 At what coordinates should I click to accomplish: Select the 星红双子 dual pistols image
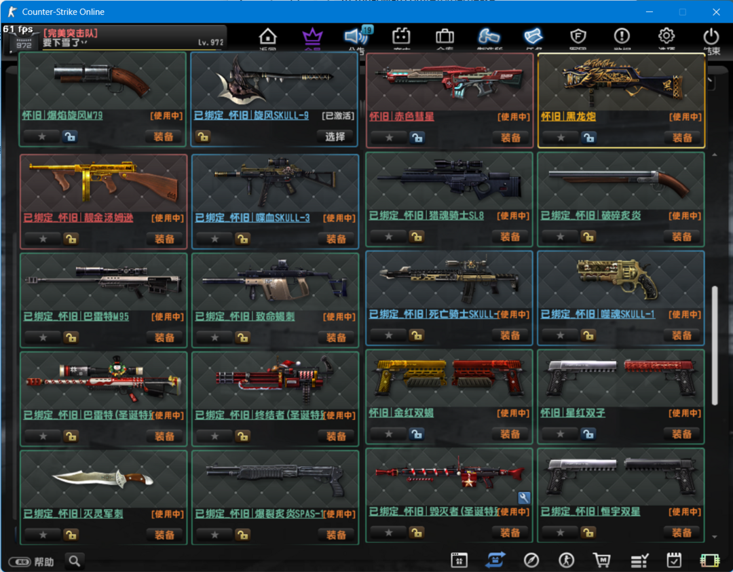[621, 377]
